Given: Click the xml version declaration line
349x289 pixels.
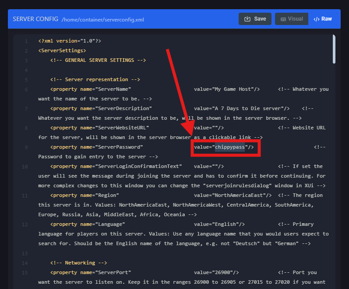Looking at the screenshot, I should [x=70, y=41].
